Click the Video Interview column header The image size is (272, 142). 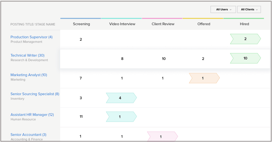tap(122, 24)
